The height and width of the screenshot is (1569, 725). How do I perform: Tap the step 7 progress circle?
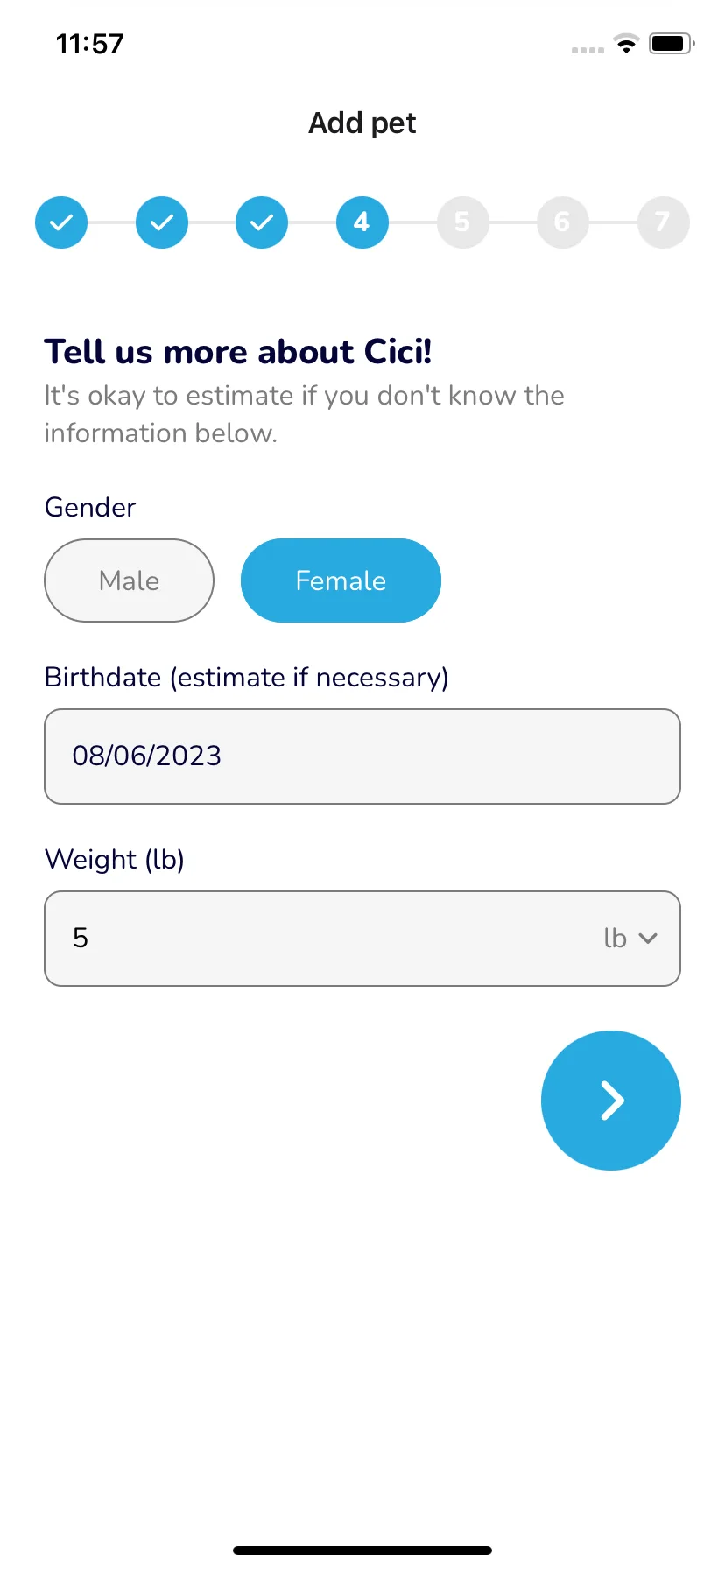pyautogui.click(x=663, y=222)
